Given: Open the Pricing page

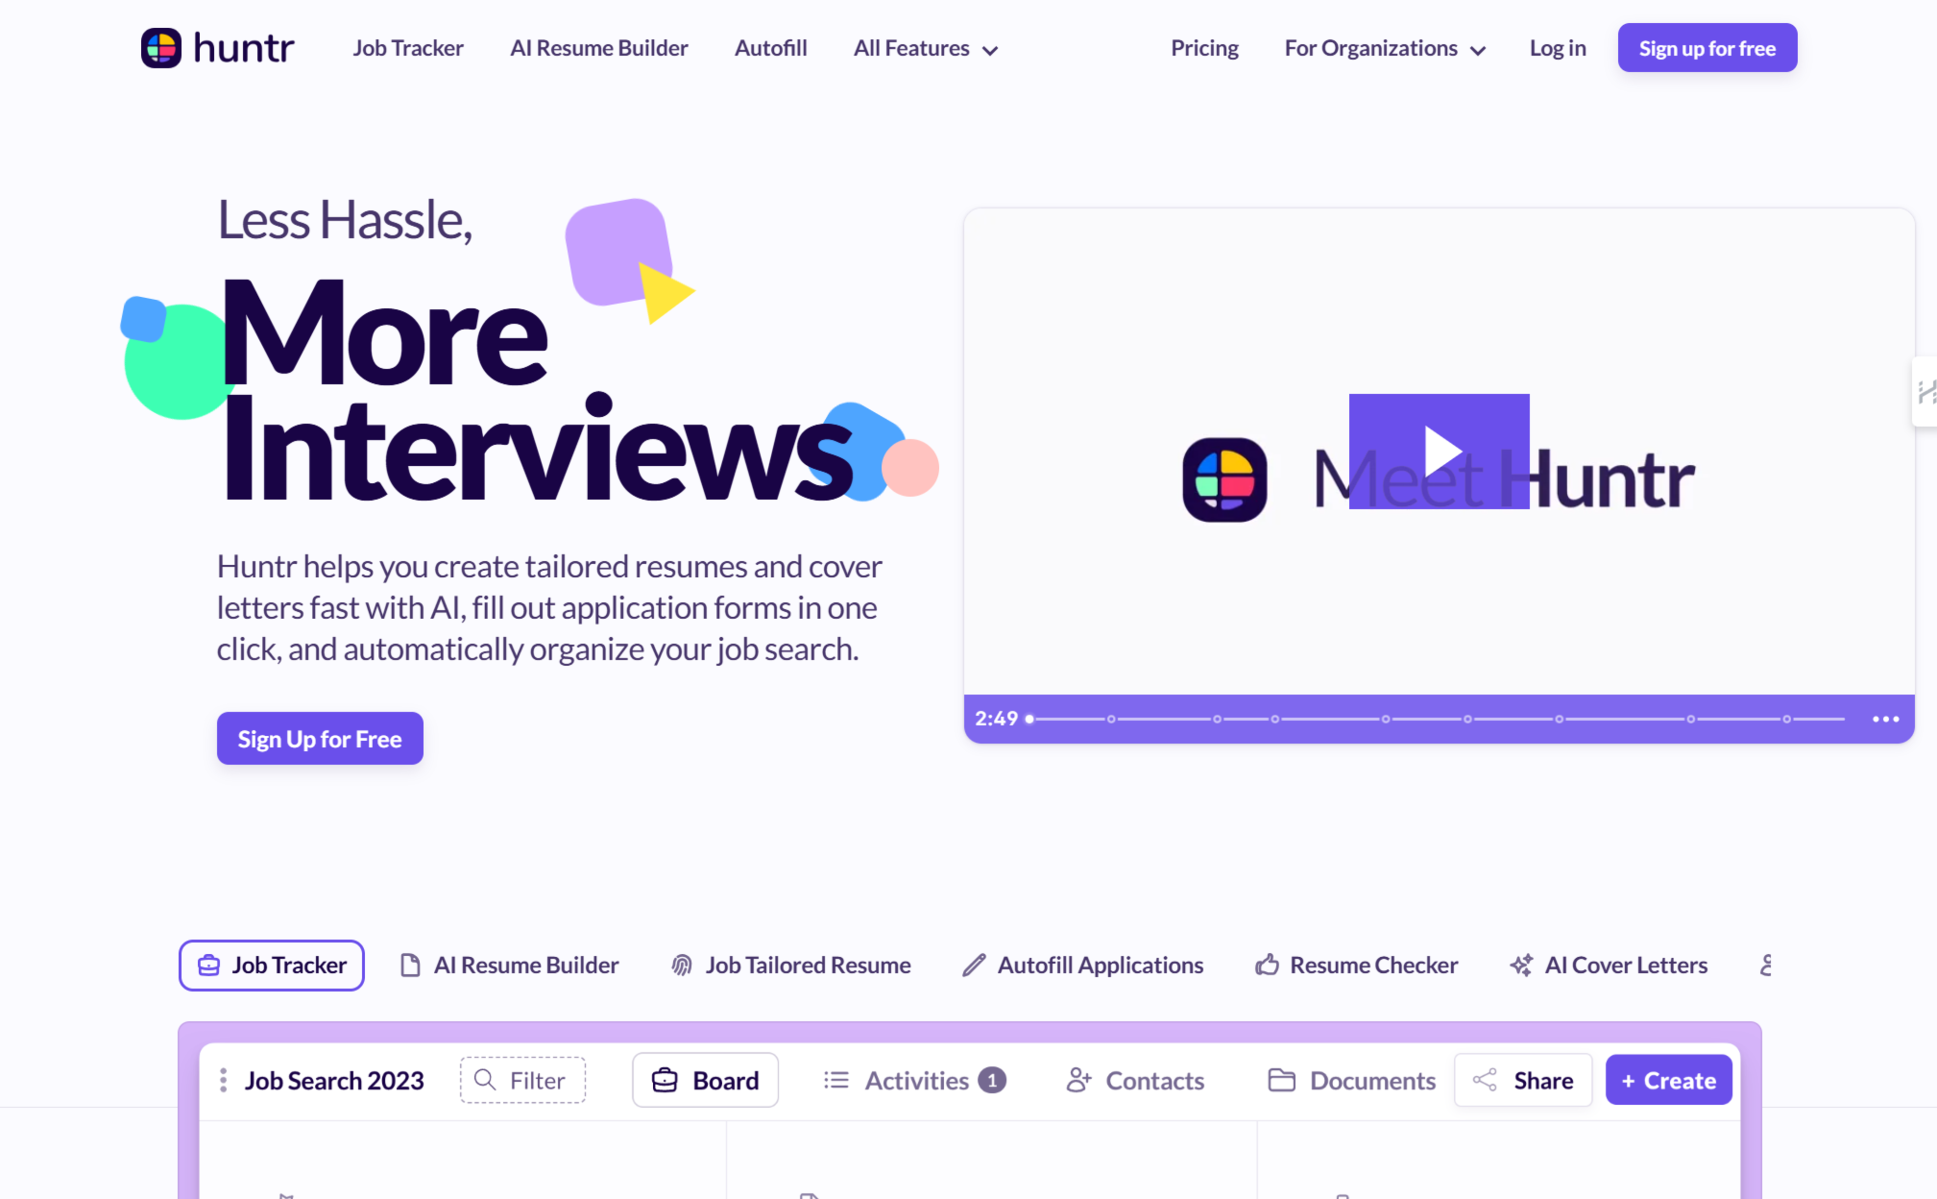Looking at the screenshot, I should tap(1204, 48).
